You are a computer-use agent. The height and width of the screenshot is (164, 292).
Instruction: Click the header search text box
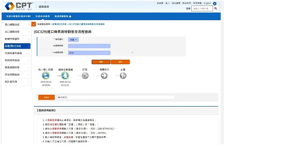[202, 9]
